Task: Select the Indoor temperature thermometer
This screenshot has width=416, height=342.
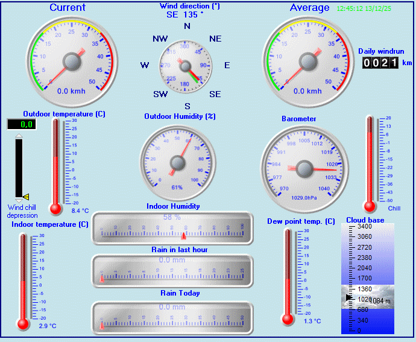Action: pos(24,280)
